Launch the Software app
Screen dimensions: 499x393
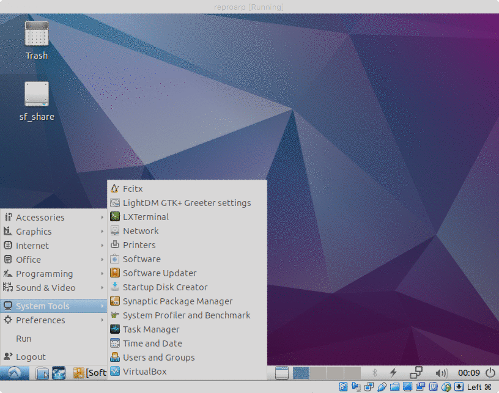(x=187, y=259)
